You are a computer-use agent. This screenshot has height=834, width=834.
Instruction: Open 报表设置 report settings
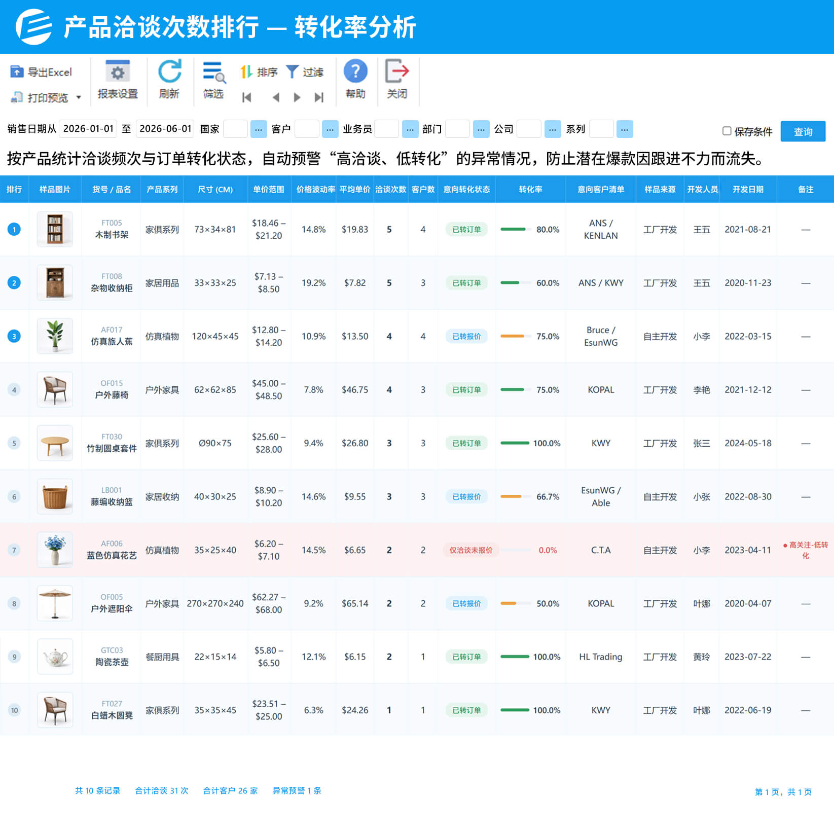tap(118, 80)
